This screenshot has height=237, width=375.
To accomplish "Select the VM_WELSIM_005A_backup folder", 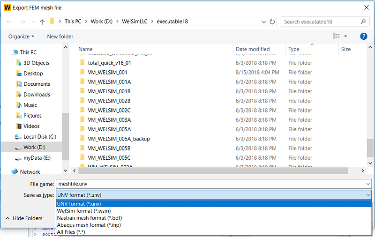I will coord(119,139).
